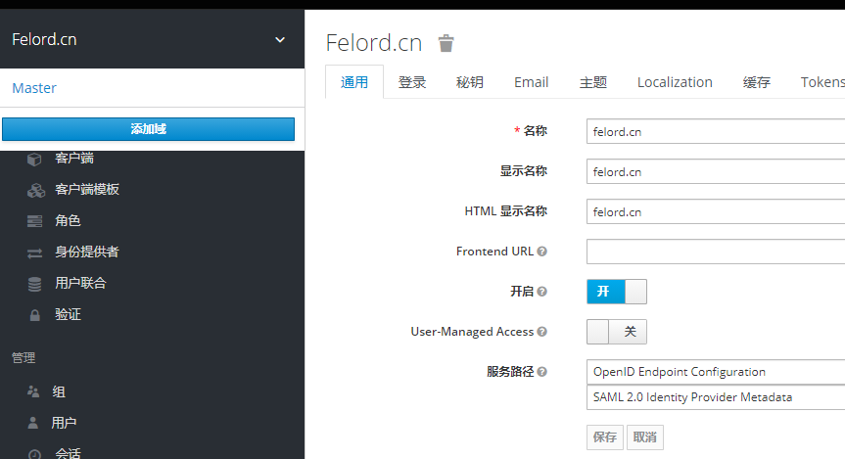
Task: Click the 保存 button
Action: 605,436
